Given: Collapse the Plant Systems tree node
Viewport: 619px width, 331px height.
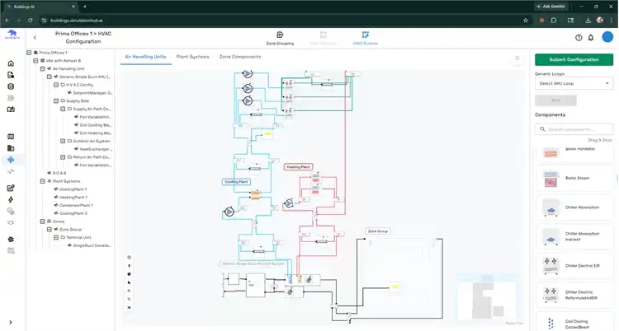Looking at the screenshot, I should point(42,181).
